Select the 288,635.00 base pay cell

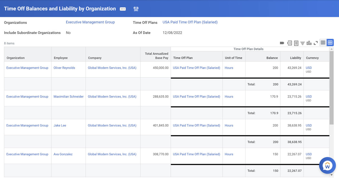[156, 98]
